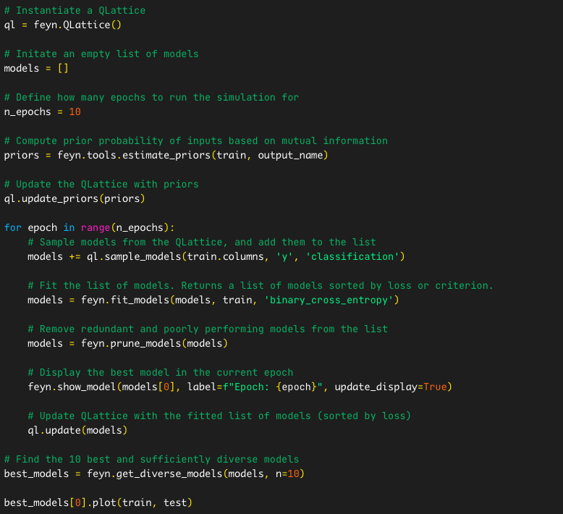Click the comment '# Display the best model in the current epoch'

[x=161, y=373]
